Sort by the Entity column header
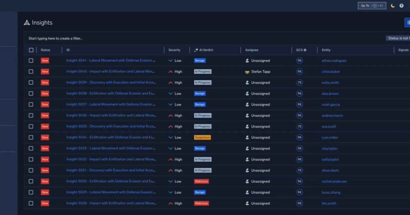The image size is (410, 215). click(326, 50)
